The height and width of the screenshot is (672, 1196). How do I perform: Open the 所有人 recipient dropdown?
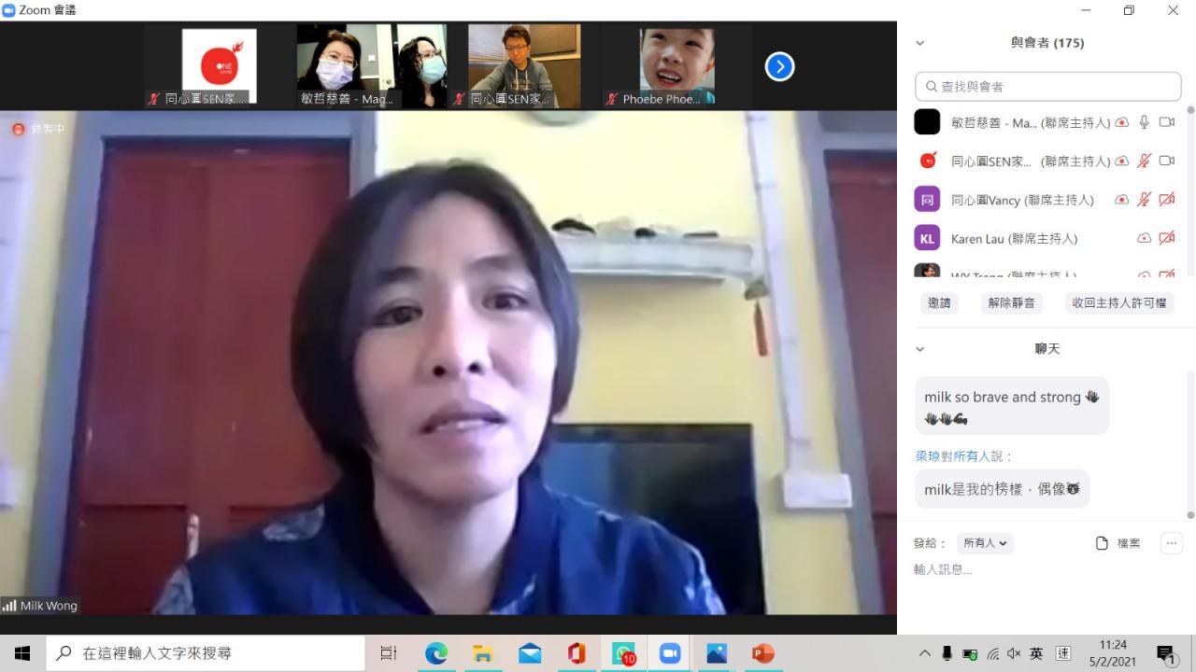click(986, 543)
